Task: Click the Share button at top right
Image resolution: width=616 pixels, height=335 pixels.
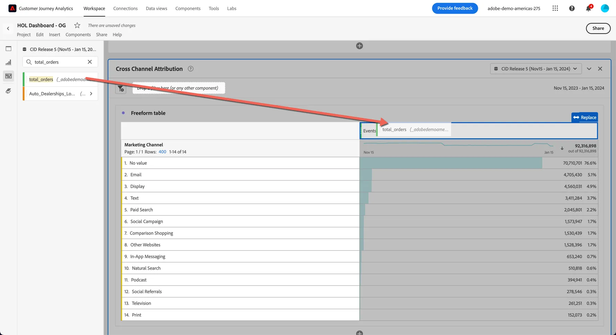Action: [598, 29]
